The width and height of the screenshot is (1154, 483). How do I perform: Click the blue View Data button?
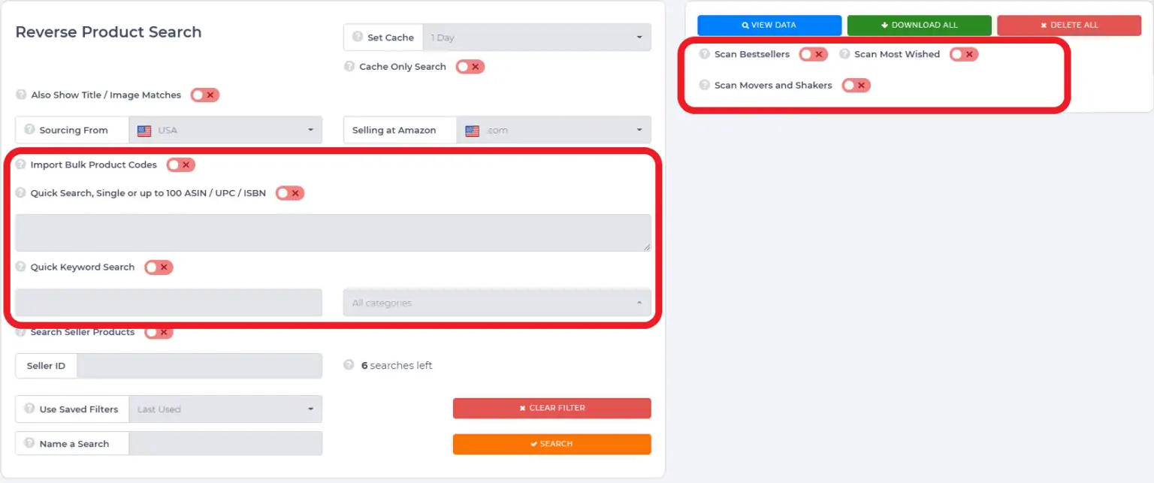[x=769, y=25]
